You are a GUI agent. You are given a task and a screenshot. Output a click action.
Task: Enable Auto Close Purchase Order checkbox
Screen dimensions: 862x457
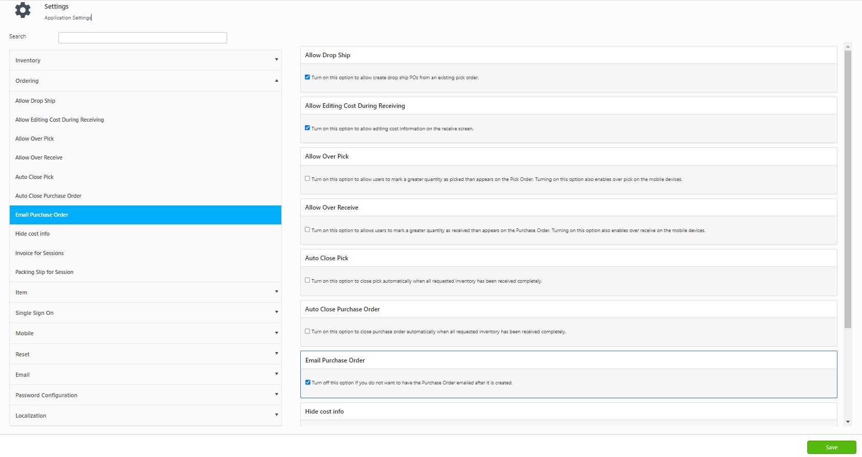click(x=307, y=331)
